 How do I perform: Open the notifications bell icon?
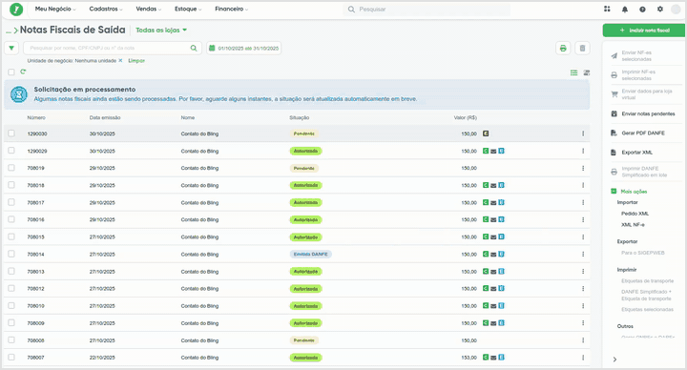(625, 10)
